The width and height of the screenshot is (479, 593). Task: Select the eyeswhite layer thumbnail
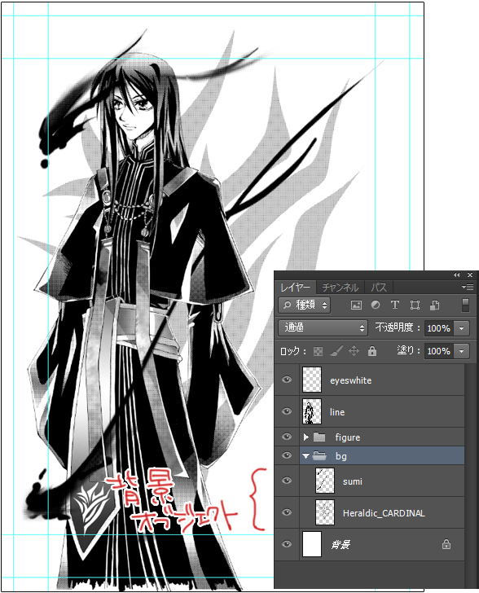[x=312, y=380]
